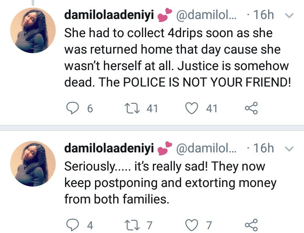Tap the @damilol handle on the second tweet
Image resolution: width=304 pixels, height=233 pixels.
206,148
